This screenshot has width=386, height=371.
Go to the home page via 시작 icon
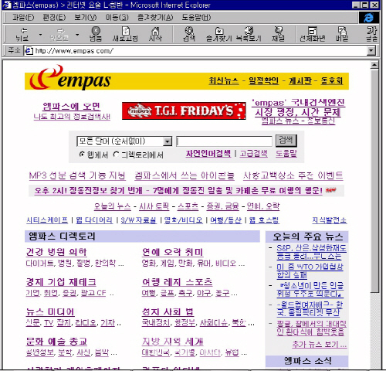coord(155,34)
